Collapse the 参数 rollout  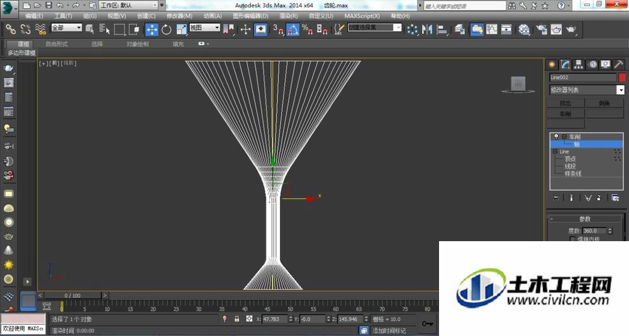pyautogui.click(x=584, y=219)
